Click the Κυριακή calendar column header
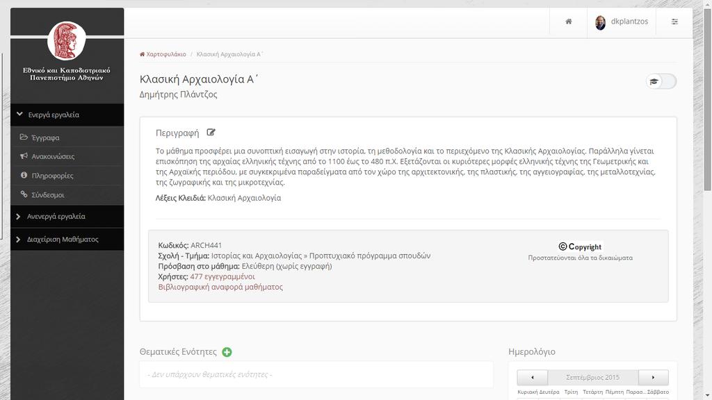712x400 pixels. 528,392
